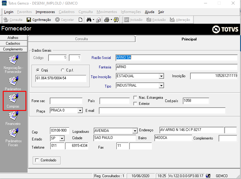Click the user icon in status bar
241x179 pixels.
click(208, 176)
